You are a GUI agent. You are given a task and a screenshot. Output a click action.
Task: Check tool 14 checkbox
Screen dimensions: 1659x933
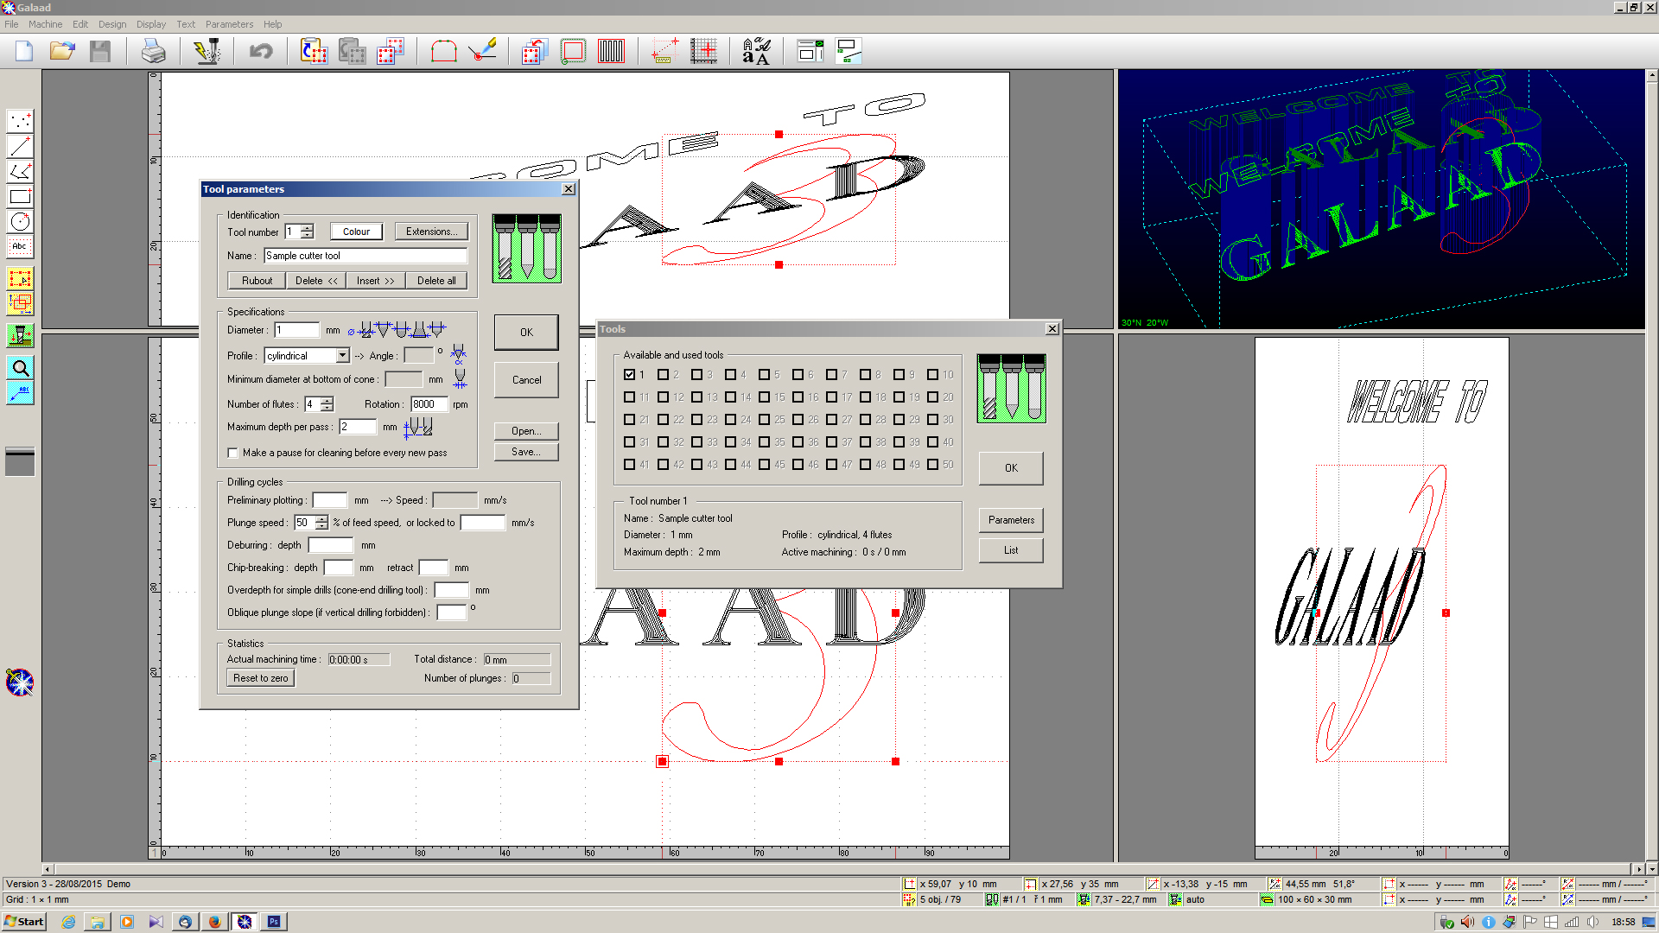pos(730,397)
